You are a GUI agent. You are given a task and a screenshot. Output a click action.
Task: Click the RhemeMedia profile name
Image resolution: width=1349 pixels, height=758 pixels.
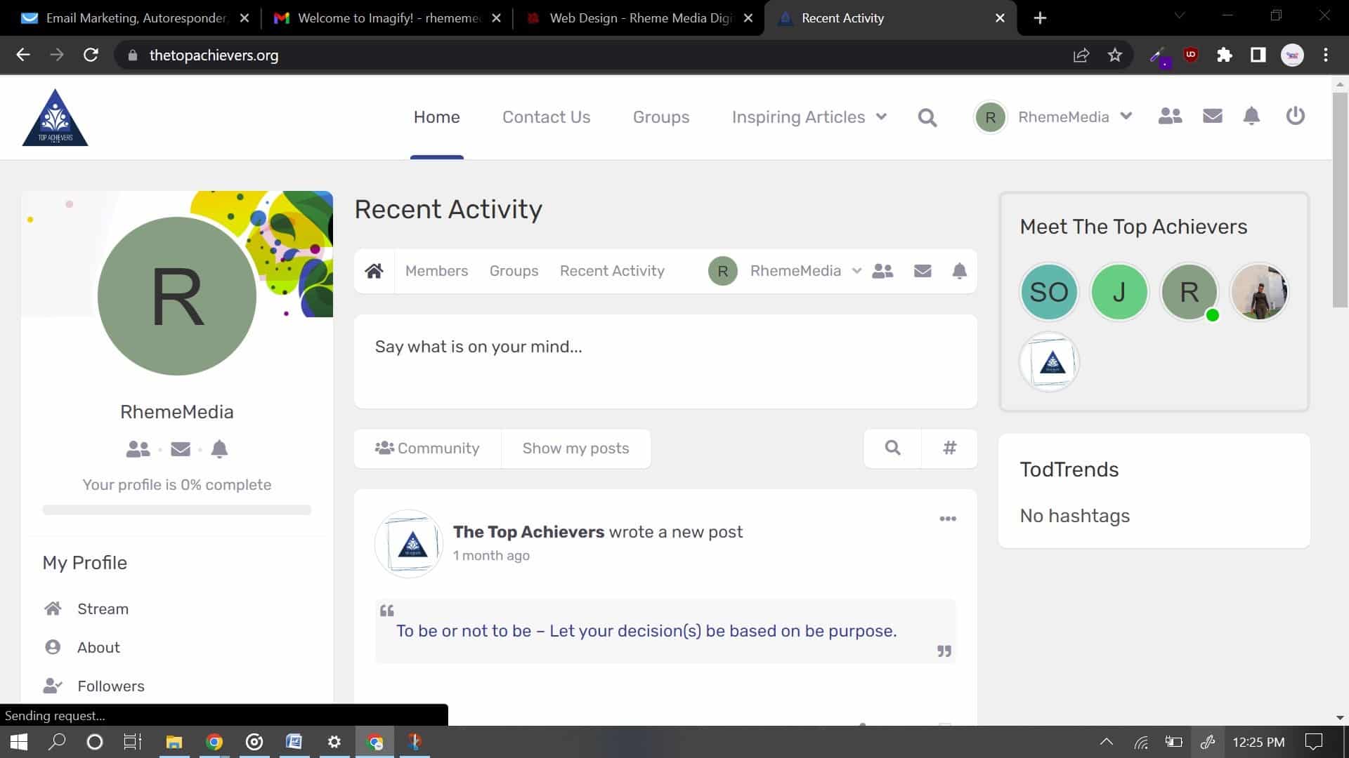[x=177, y=412]
